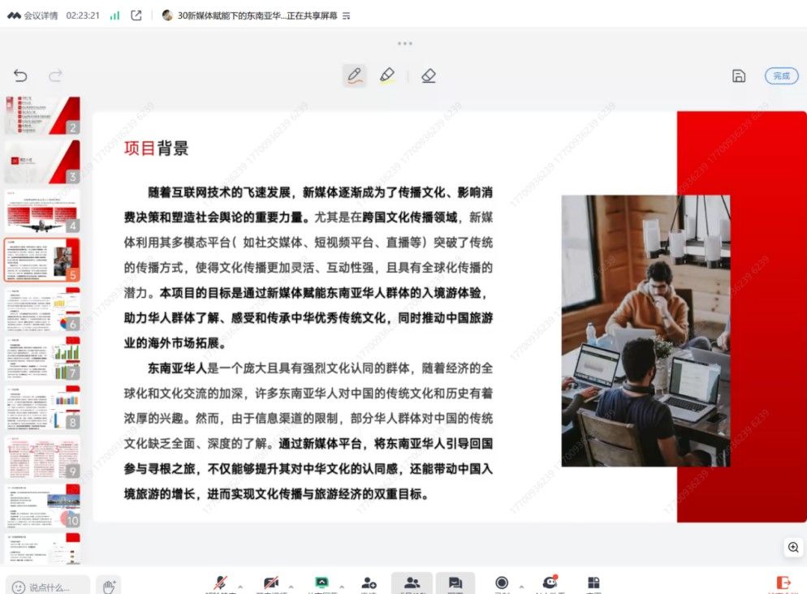Save the annotation with save icon

[739, 76]
